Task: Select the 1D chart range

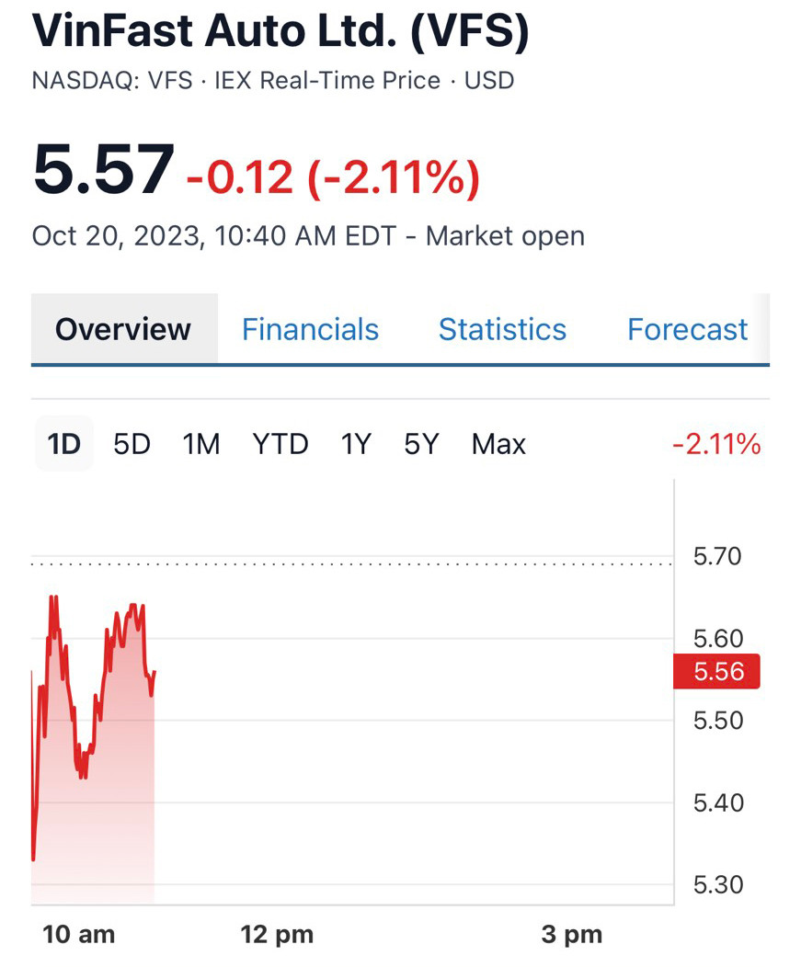Action: [64, 444]
